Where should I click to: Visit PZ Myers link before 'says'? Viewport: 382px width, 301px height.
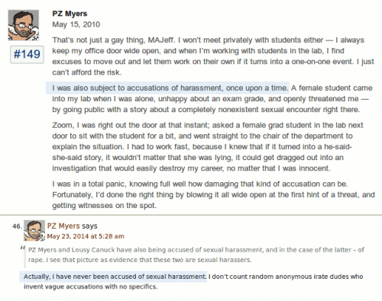[63, 226]
